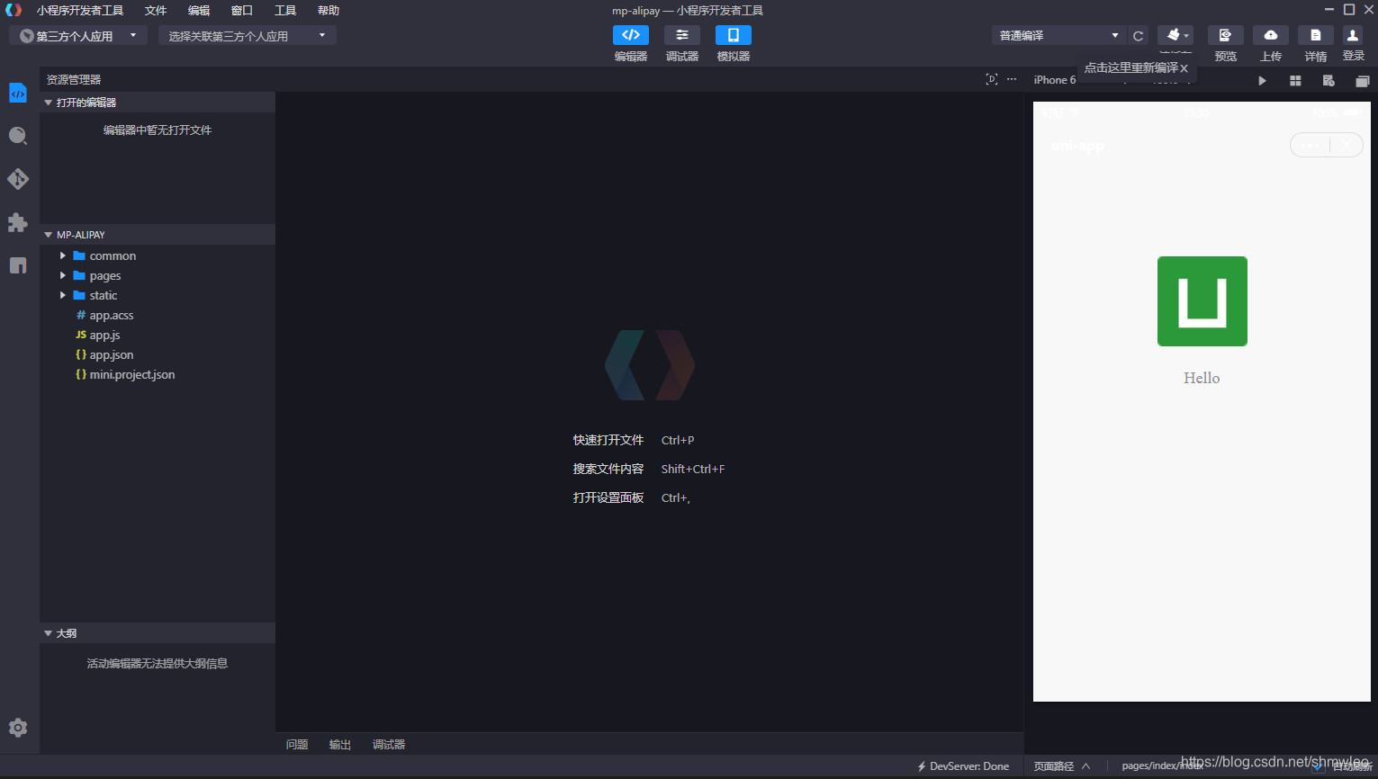This screenshot has height=779, width=1378.
Task: Open the 小程序开发者工具 menu
Action: [80, 11]
